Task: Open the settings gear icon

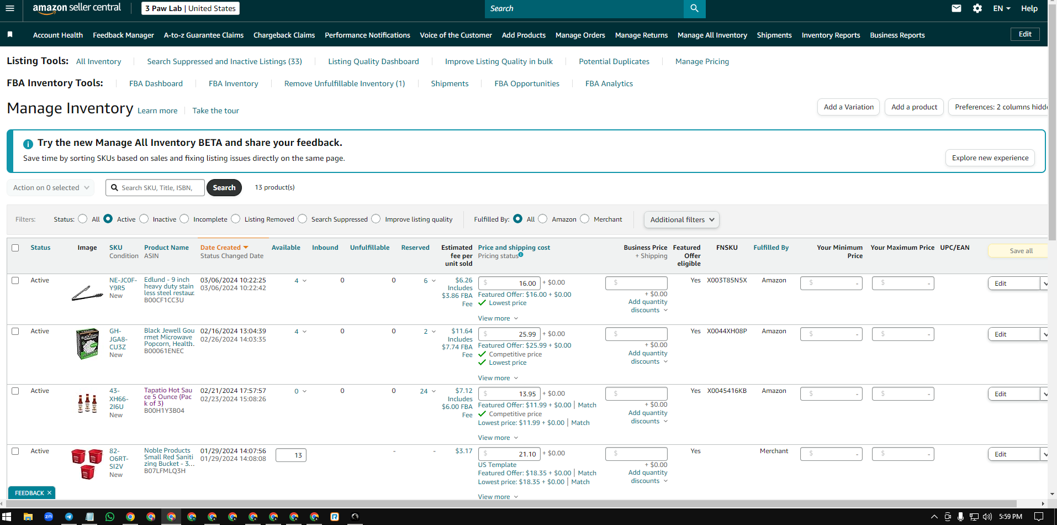Action: (977, 8)
